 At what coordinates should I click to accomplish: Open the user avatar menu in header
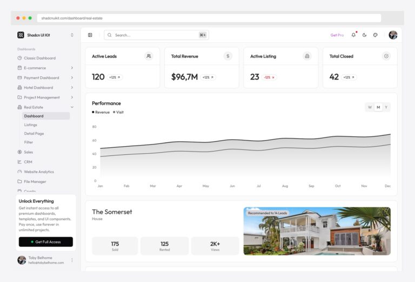coord(393,35)
